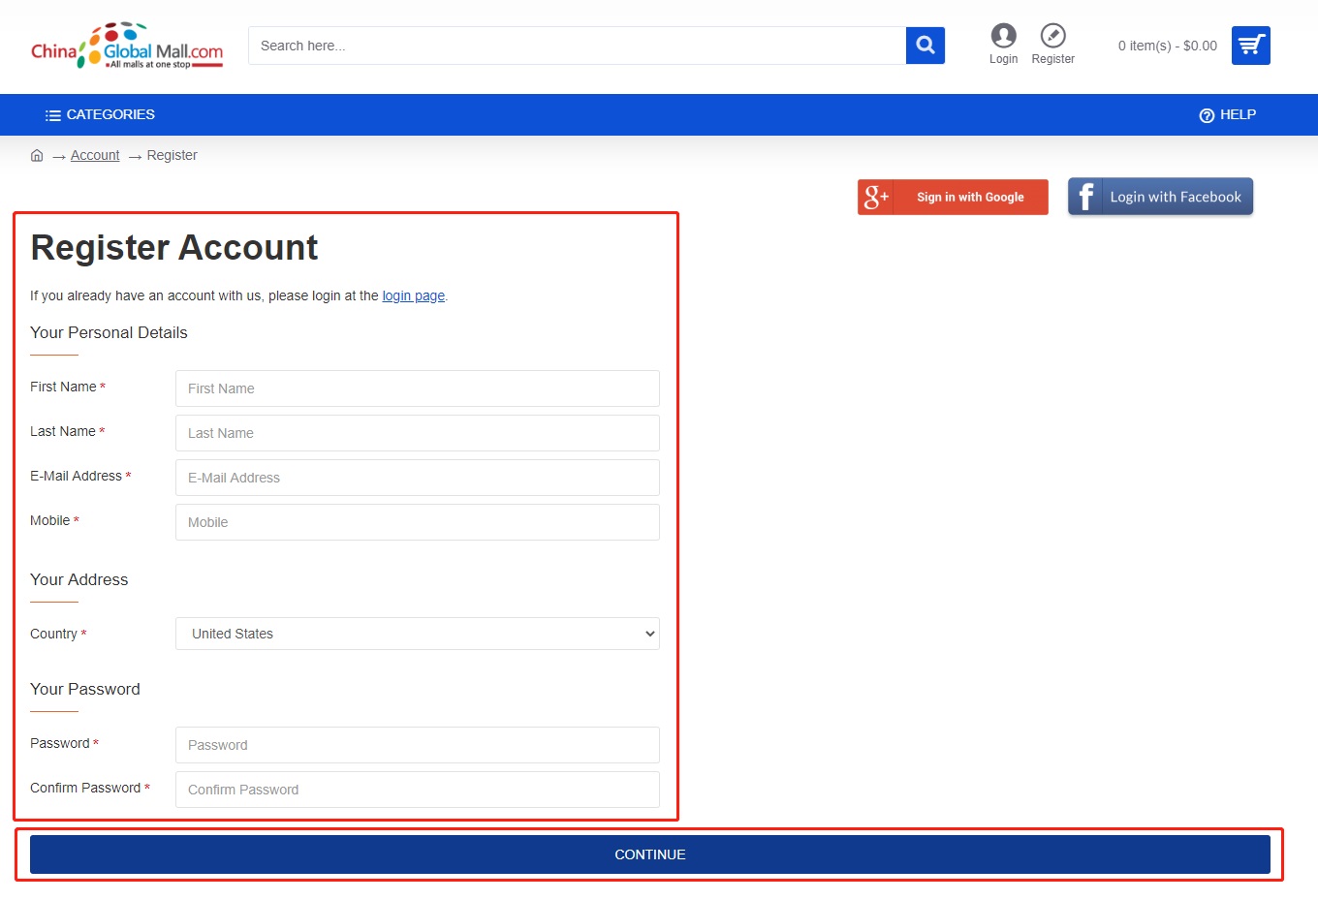Click the Register breadcrumb text
Viewport: 1318px width, 900px height.
point(172,155)
